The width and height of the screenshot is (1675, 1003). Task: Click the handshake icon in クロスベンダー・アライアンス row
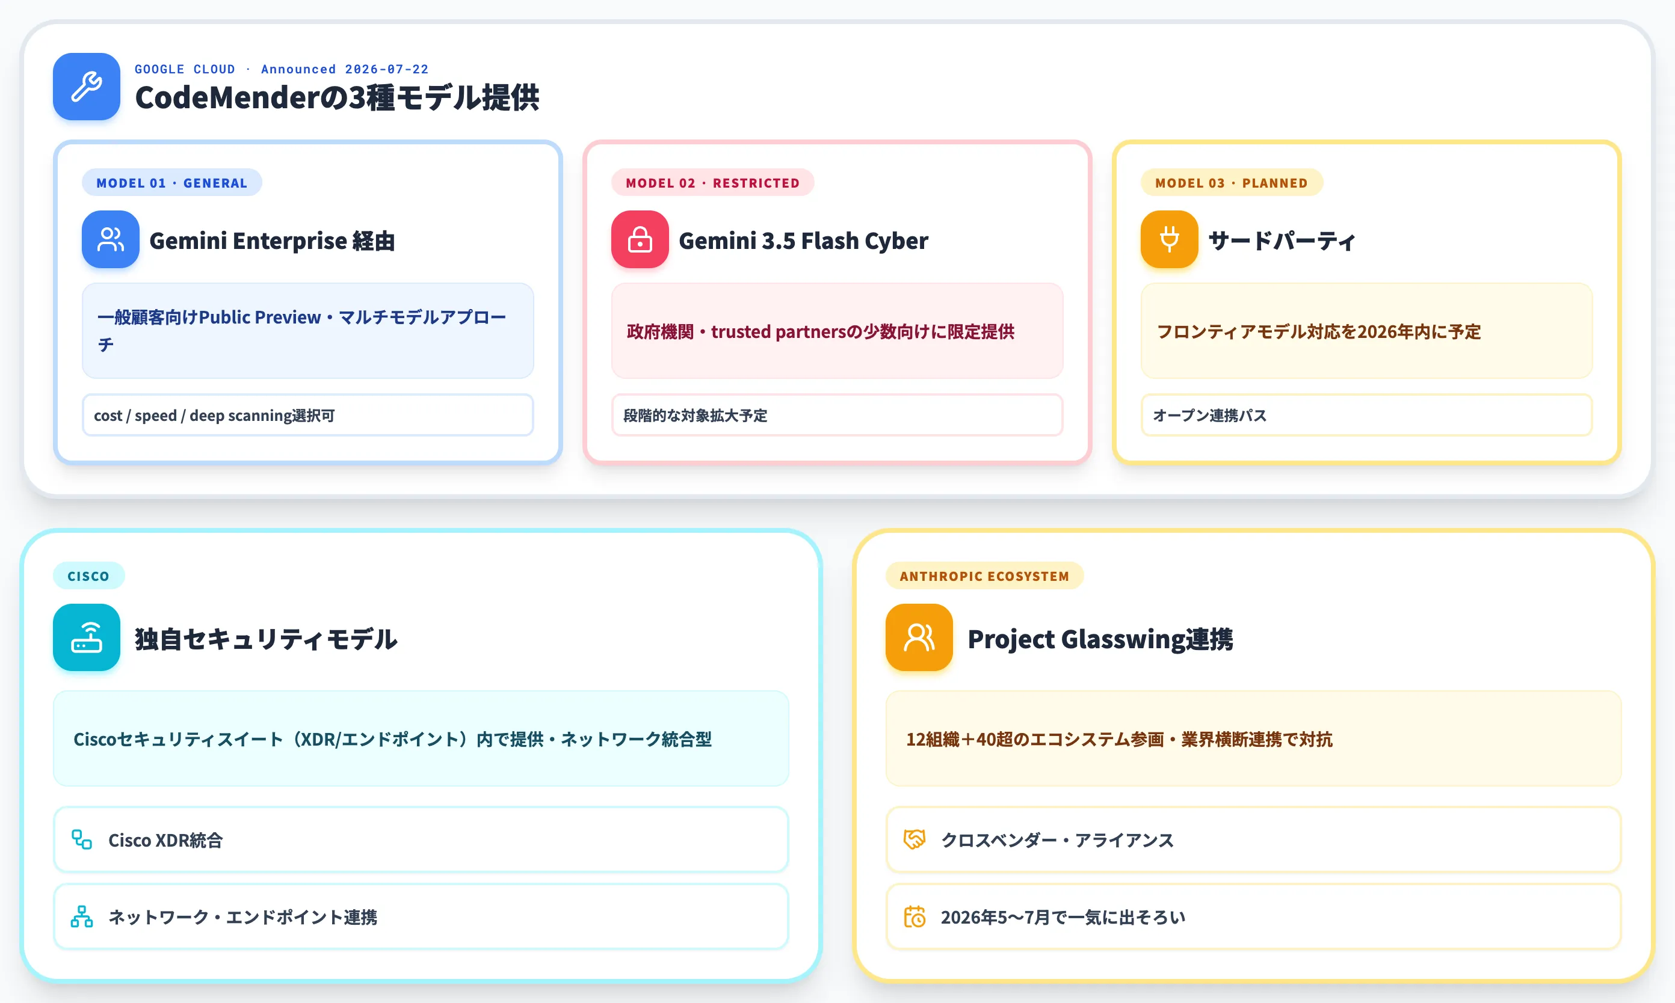[x=915, y=839]
